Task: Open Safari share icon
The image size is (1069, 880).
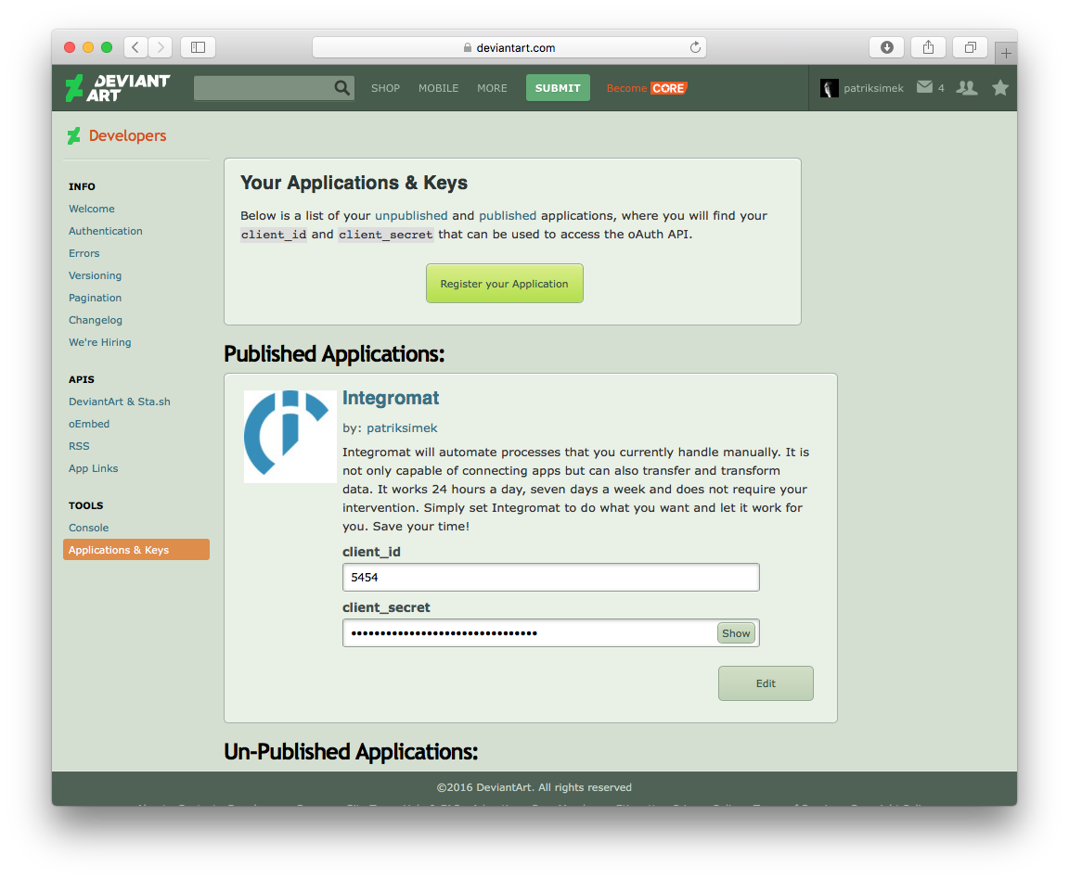Action: tap(928, 47)
